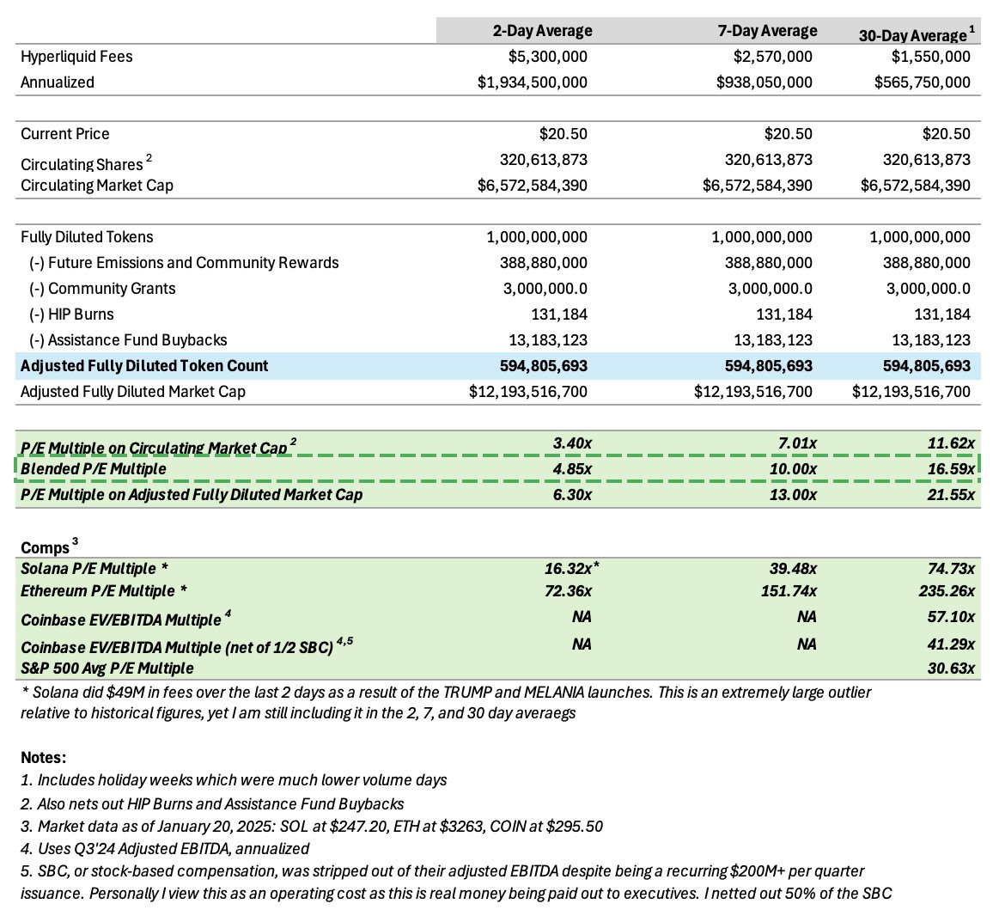Select Solana's 16.32x multiple
This screenshot has width=993, height=916.
pyautogui.click(x=571, y=569)
